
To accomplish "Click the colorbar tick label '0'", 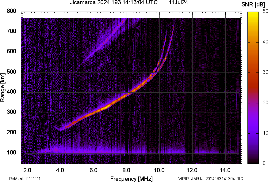I will tap(264, 163).
